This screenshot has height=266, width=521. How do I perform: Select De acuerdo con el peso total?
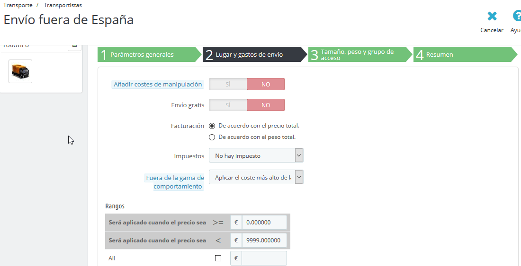tap(212, 137)
